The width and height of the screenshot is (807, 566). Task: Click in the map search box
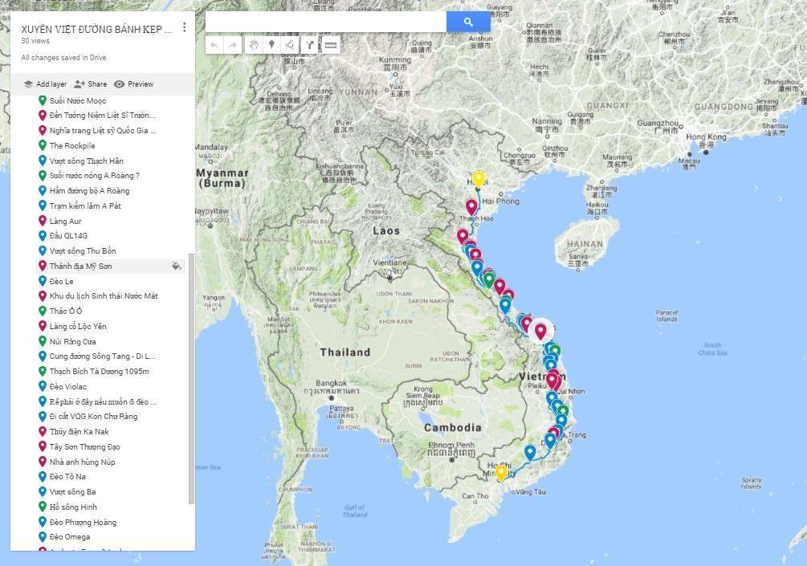[326, 22]
